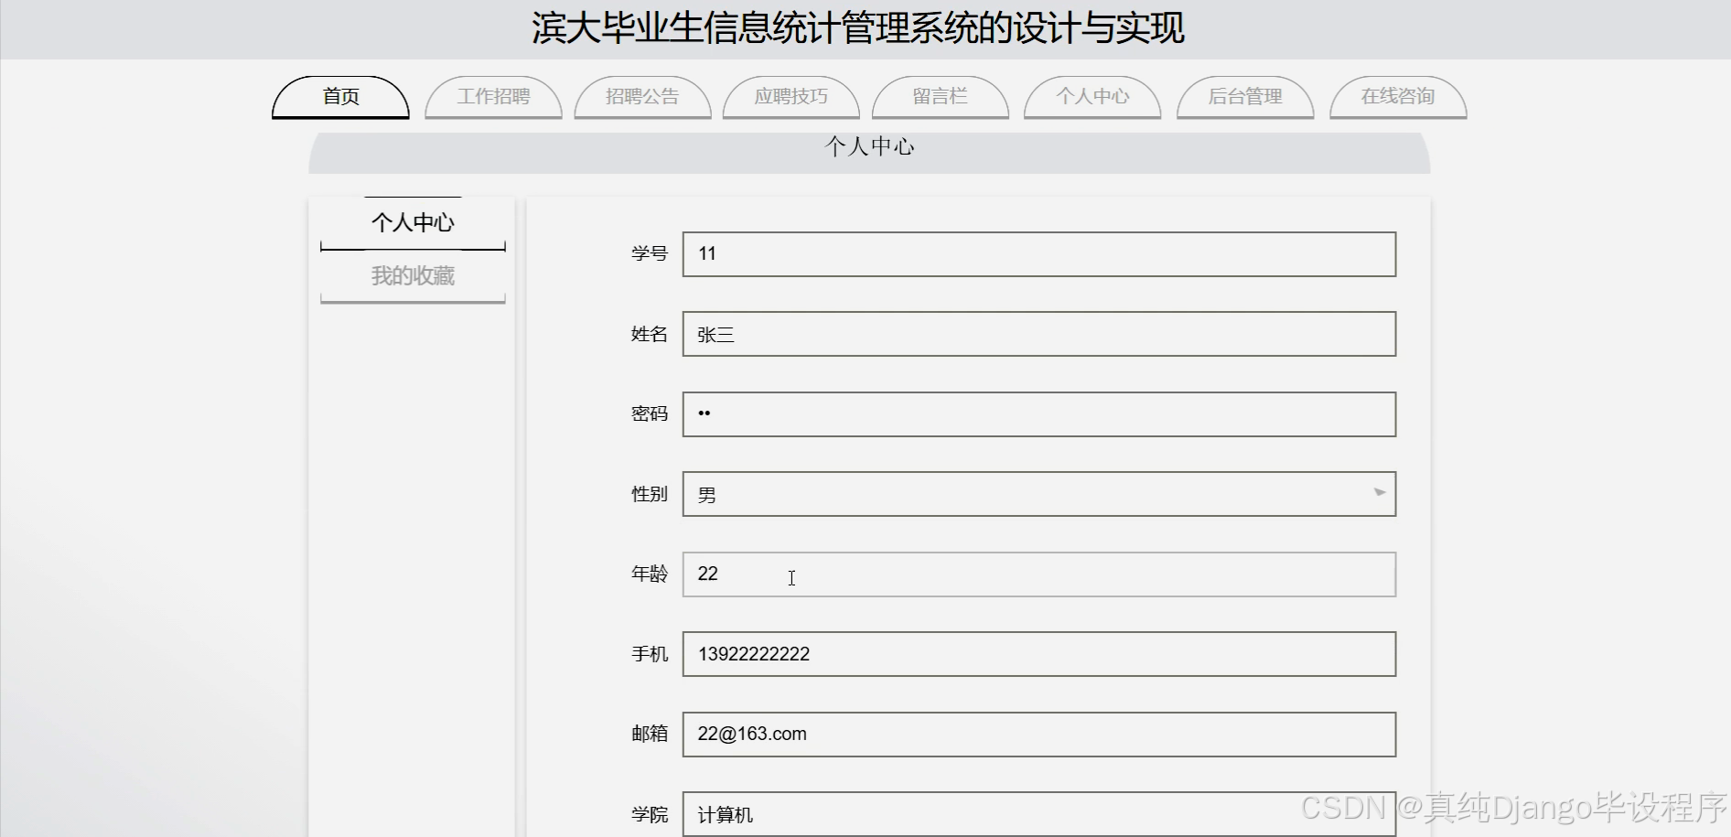The width and height of the screenshot is (1731, 837).
Task: Open the 招聘公告 tab
Action: click(x=642, y=98)
